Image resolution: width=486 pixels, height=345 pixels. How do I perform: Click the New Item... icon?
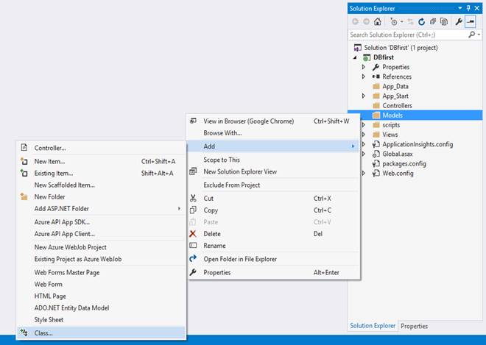click(24, 161)
